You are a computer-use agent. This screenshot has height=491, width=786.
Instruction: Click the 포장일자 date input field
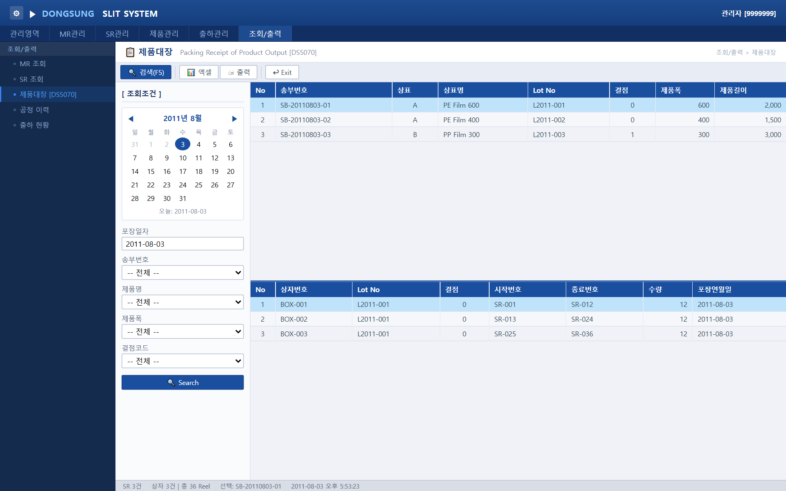tap(183, 244)
